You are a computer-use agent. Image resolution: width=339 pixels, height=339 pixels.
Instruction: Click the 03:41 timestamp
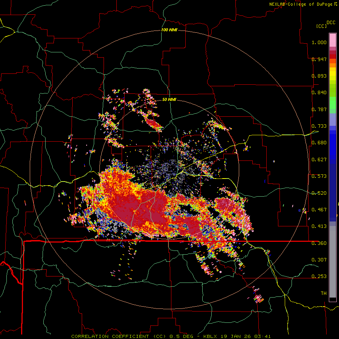click(262, 336)
